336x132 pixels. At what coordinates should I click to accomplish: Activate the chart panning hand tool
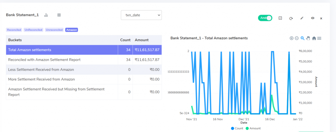point(308,38)
